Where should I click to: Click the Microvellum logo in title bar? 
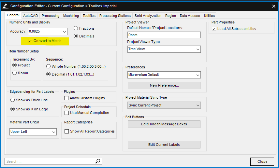pos(6,6)
